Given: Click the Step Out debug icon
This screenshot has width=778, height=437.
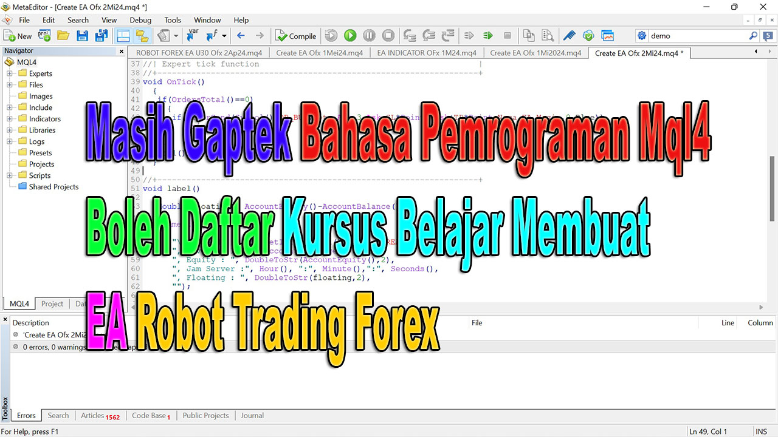Looking at the screenshot, I should 448,36.
